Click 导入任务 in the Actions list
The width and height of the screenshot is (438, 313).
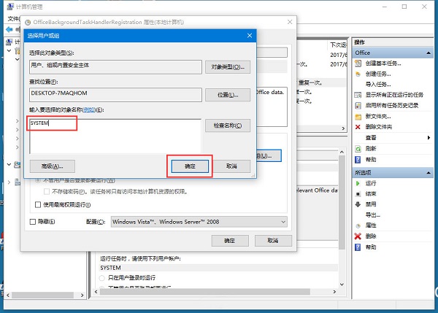coord(376,84)
